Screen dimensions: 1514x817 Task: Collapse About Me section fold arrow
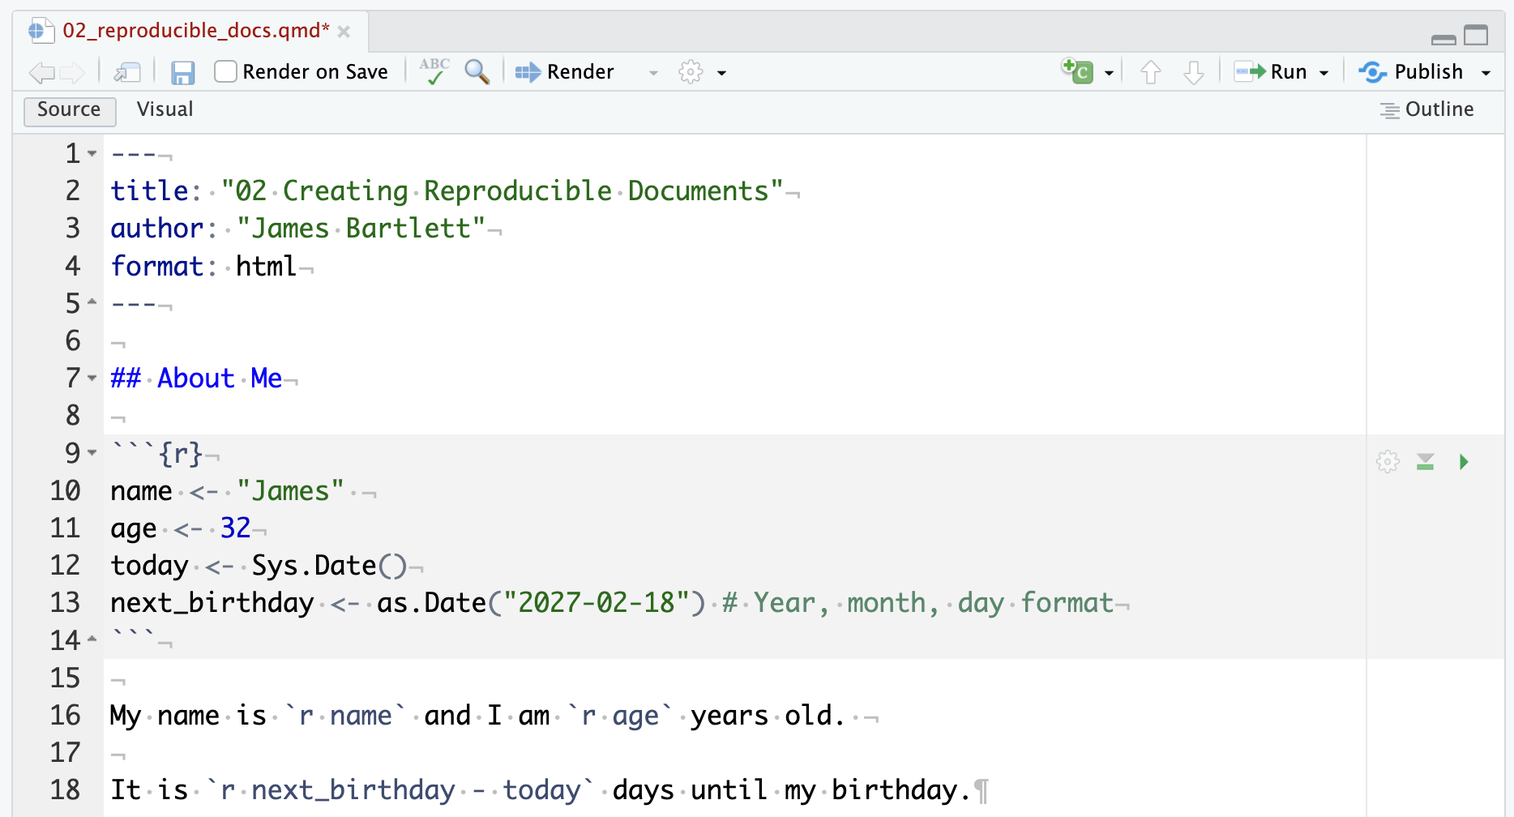click(x=92, y=378)
